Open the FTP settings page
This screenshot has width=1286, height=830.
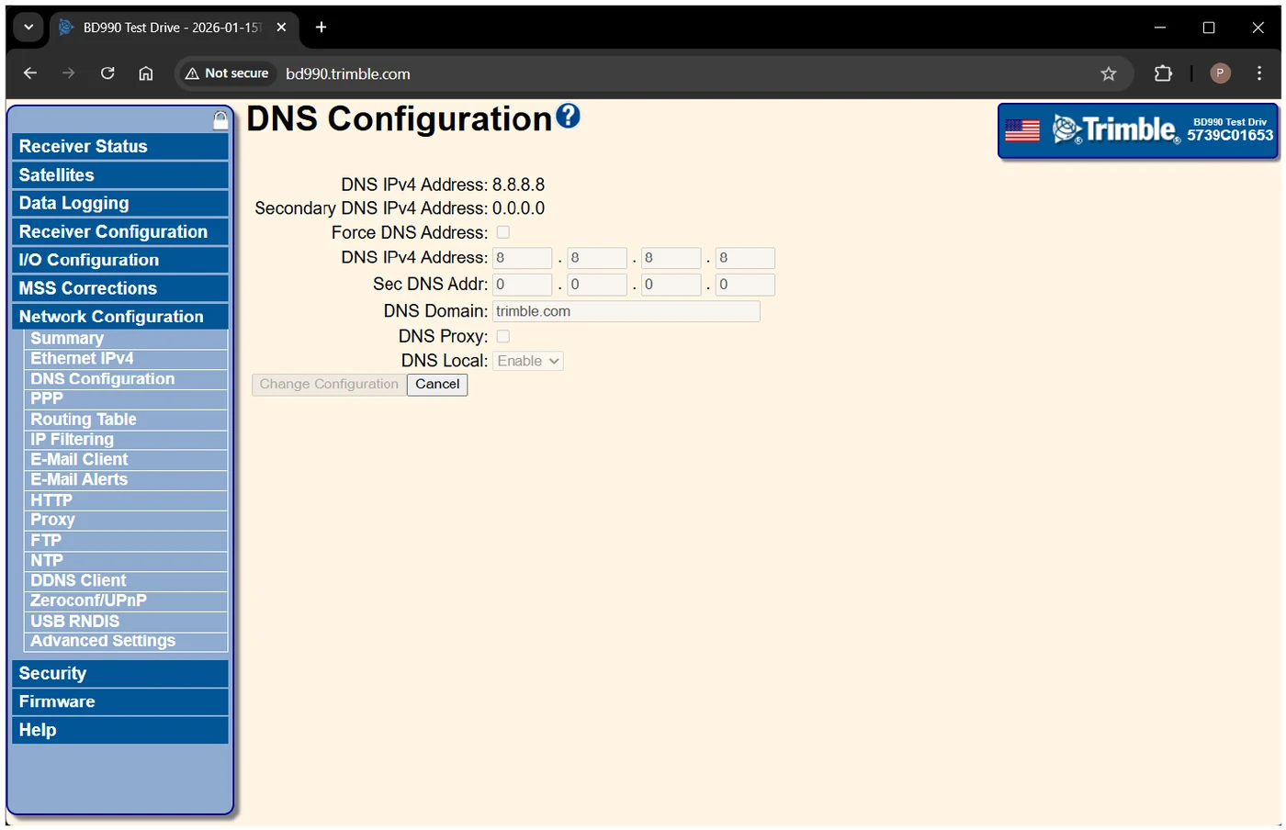[x=127, y=541]
